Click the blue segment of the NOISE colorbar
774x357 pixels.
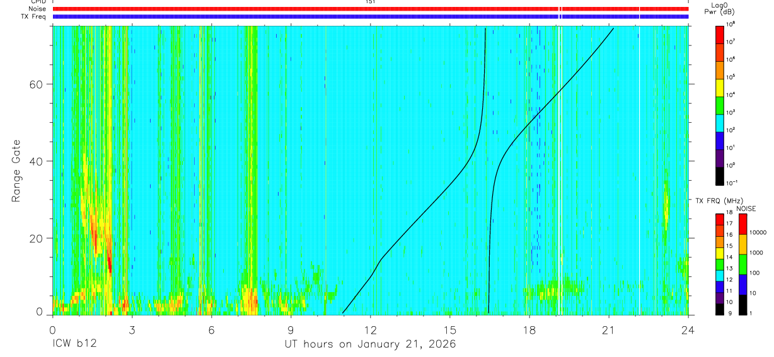point(743,284)
